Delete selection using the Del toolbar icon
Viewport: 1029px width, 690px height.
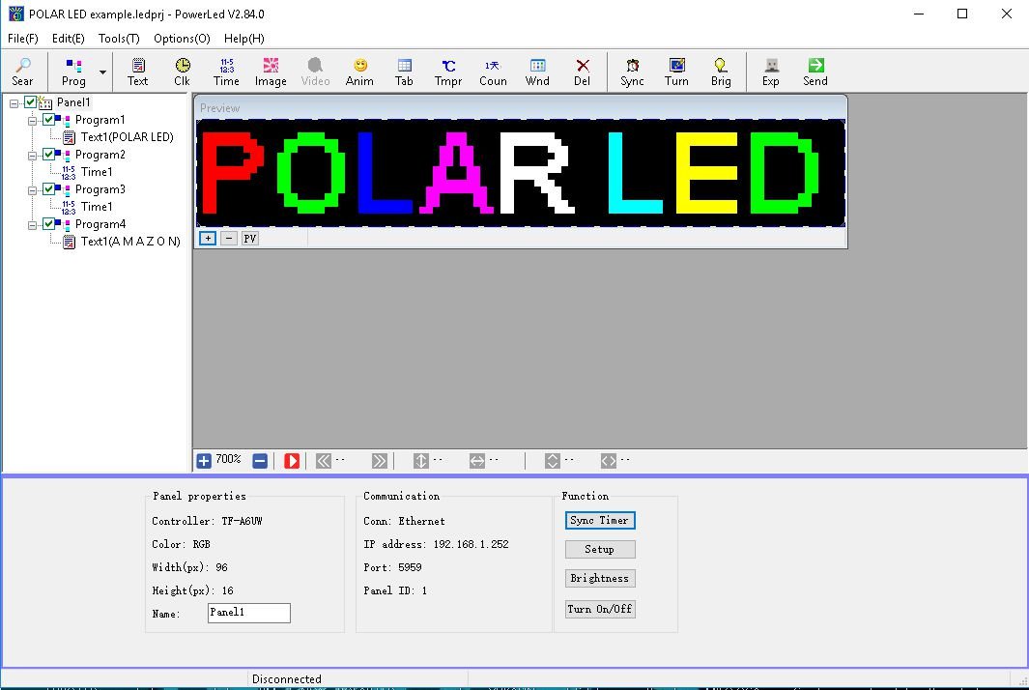pyautogui.click(x=582, y=70)
